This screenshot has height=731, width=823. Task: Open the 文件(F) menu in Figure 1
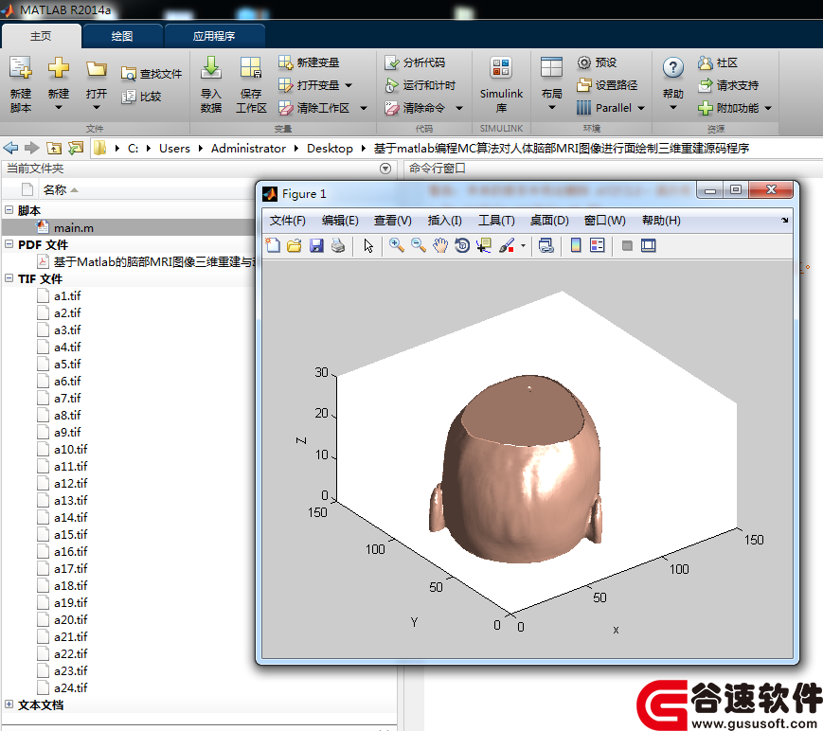[x=288, y=221]
